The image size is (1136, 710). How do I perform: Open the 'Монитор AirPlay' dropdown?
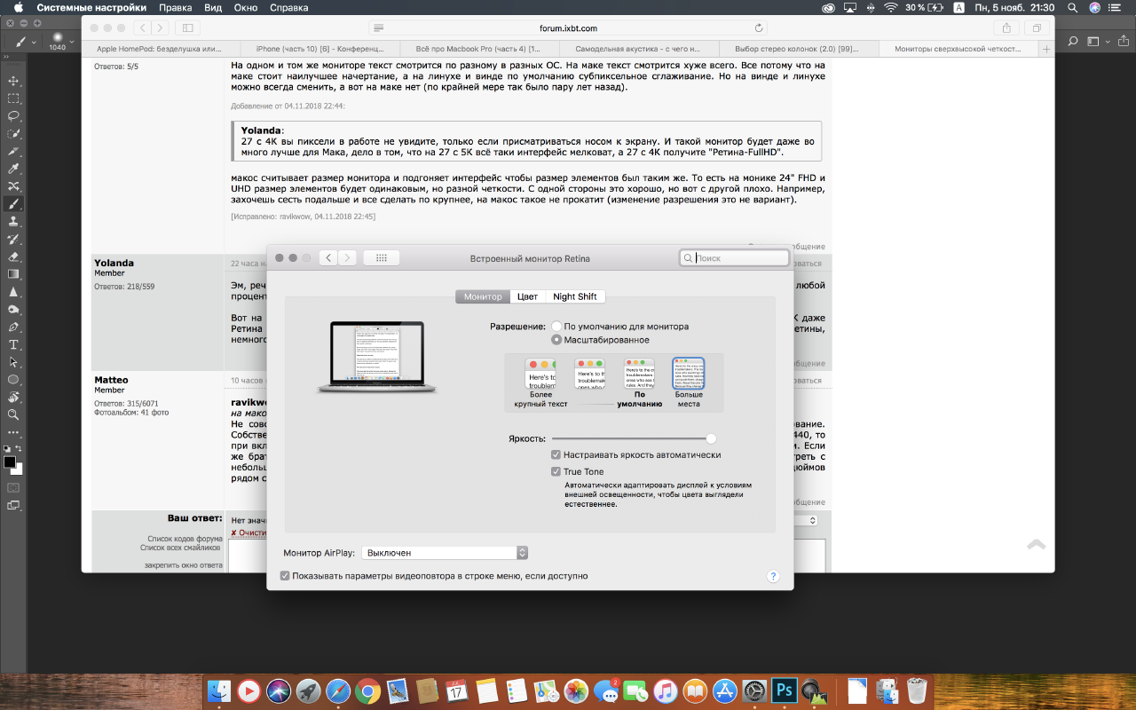click(445, 553)
